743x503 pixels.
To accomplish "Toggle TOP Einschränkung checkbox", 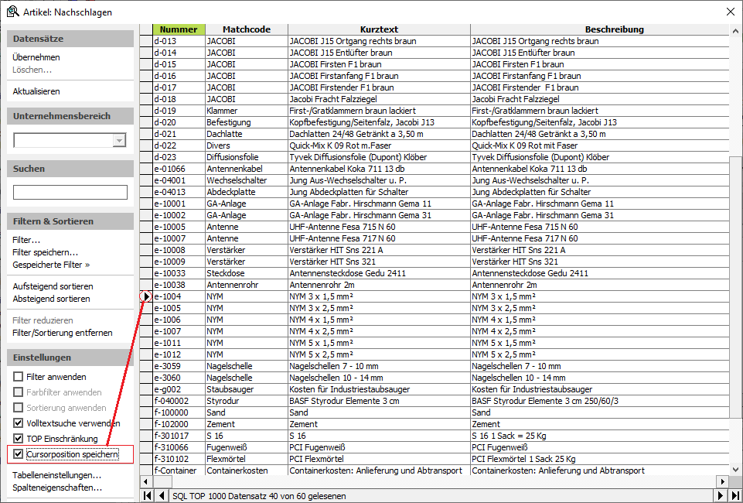I will coord(18,439).
